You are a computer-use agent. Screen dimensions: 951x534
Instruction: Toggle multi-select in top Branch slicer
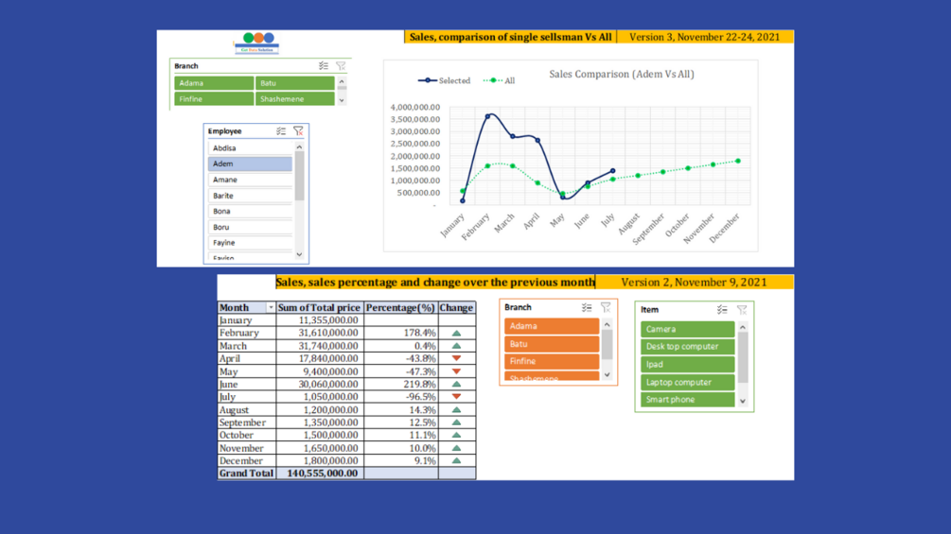point(324,65)
